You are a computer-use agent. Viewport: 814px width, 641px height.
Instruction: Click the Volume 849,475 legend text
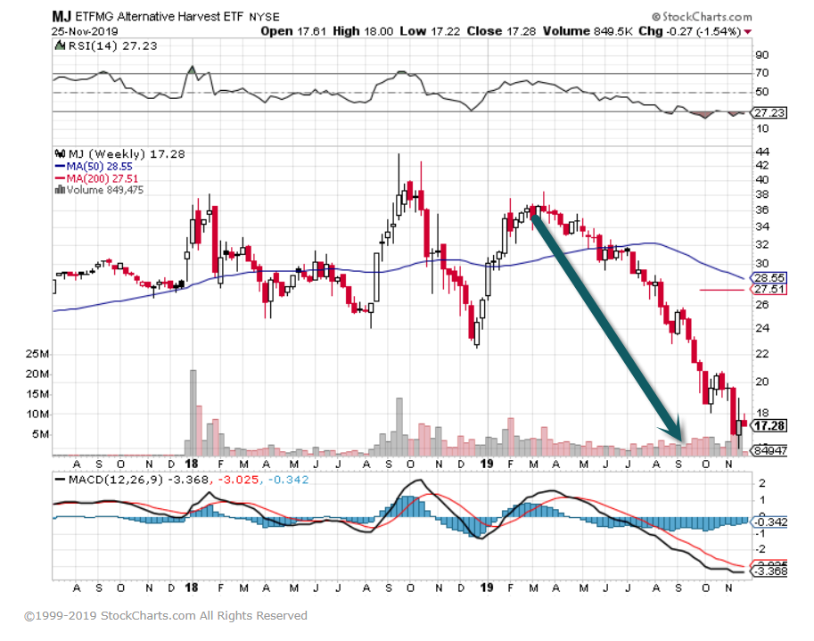105,190
